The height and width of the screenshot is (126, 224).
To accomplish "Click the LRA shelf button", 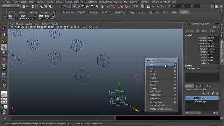I will (47, 17).
